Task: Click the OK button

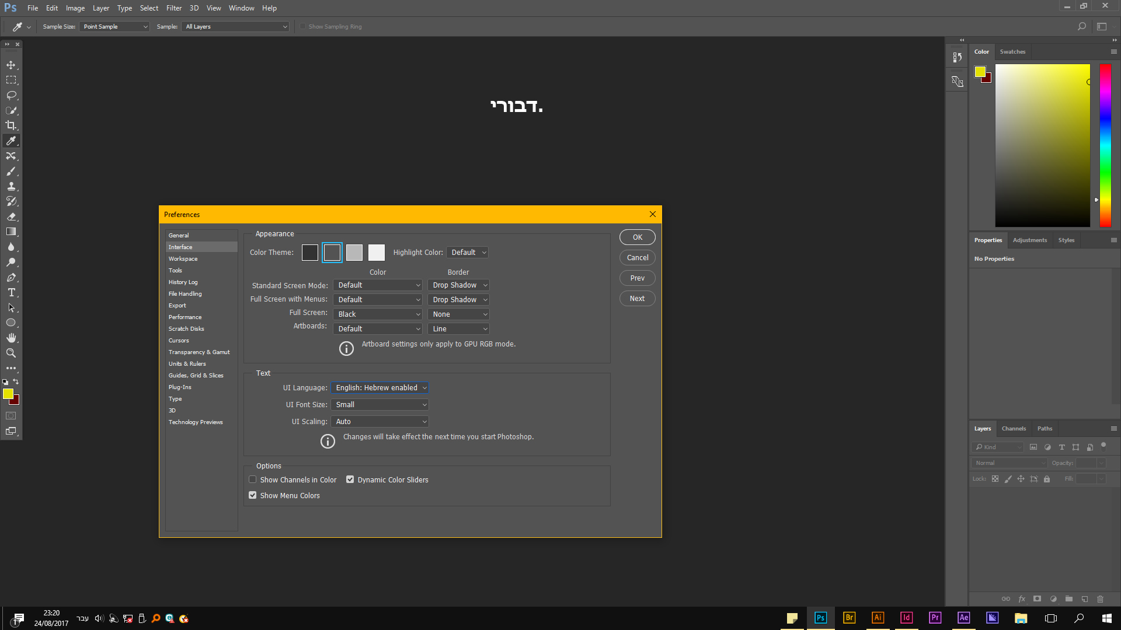Action: (x=637, y=237)
